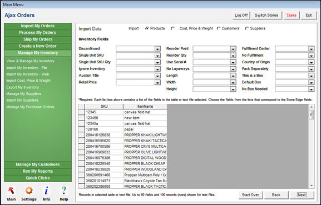Expand the Pack Separately dropdown
321x205 pixels.
[x=311, y=69]
